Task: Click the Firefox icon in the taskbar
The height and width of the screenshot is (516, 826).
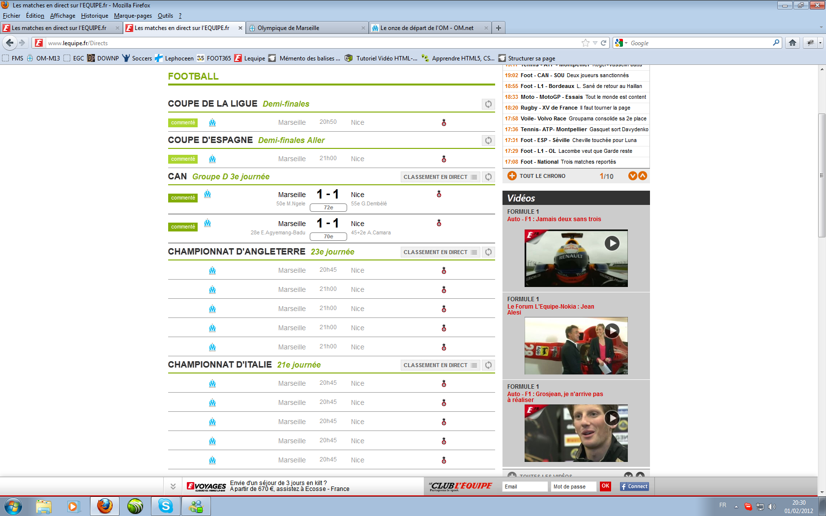Action: coord(105,506)
